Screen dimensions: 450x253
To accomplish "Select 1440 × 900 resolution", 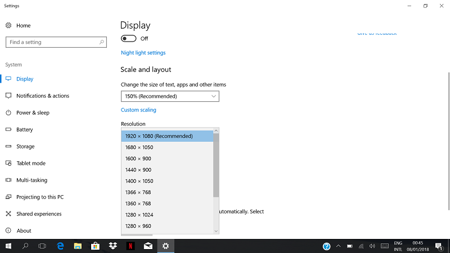I will pyautogui.click(x=167, y=170).
